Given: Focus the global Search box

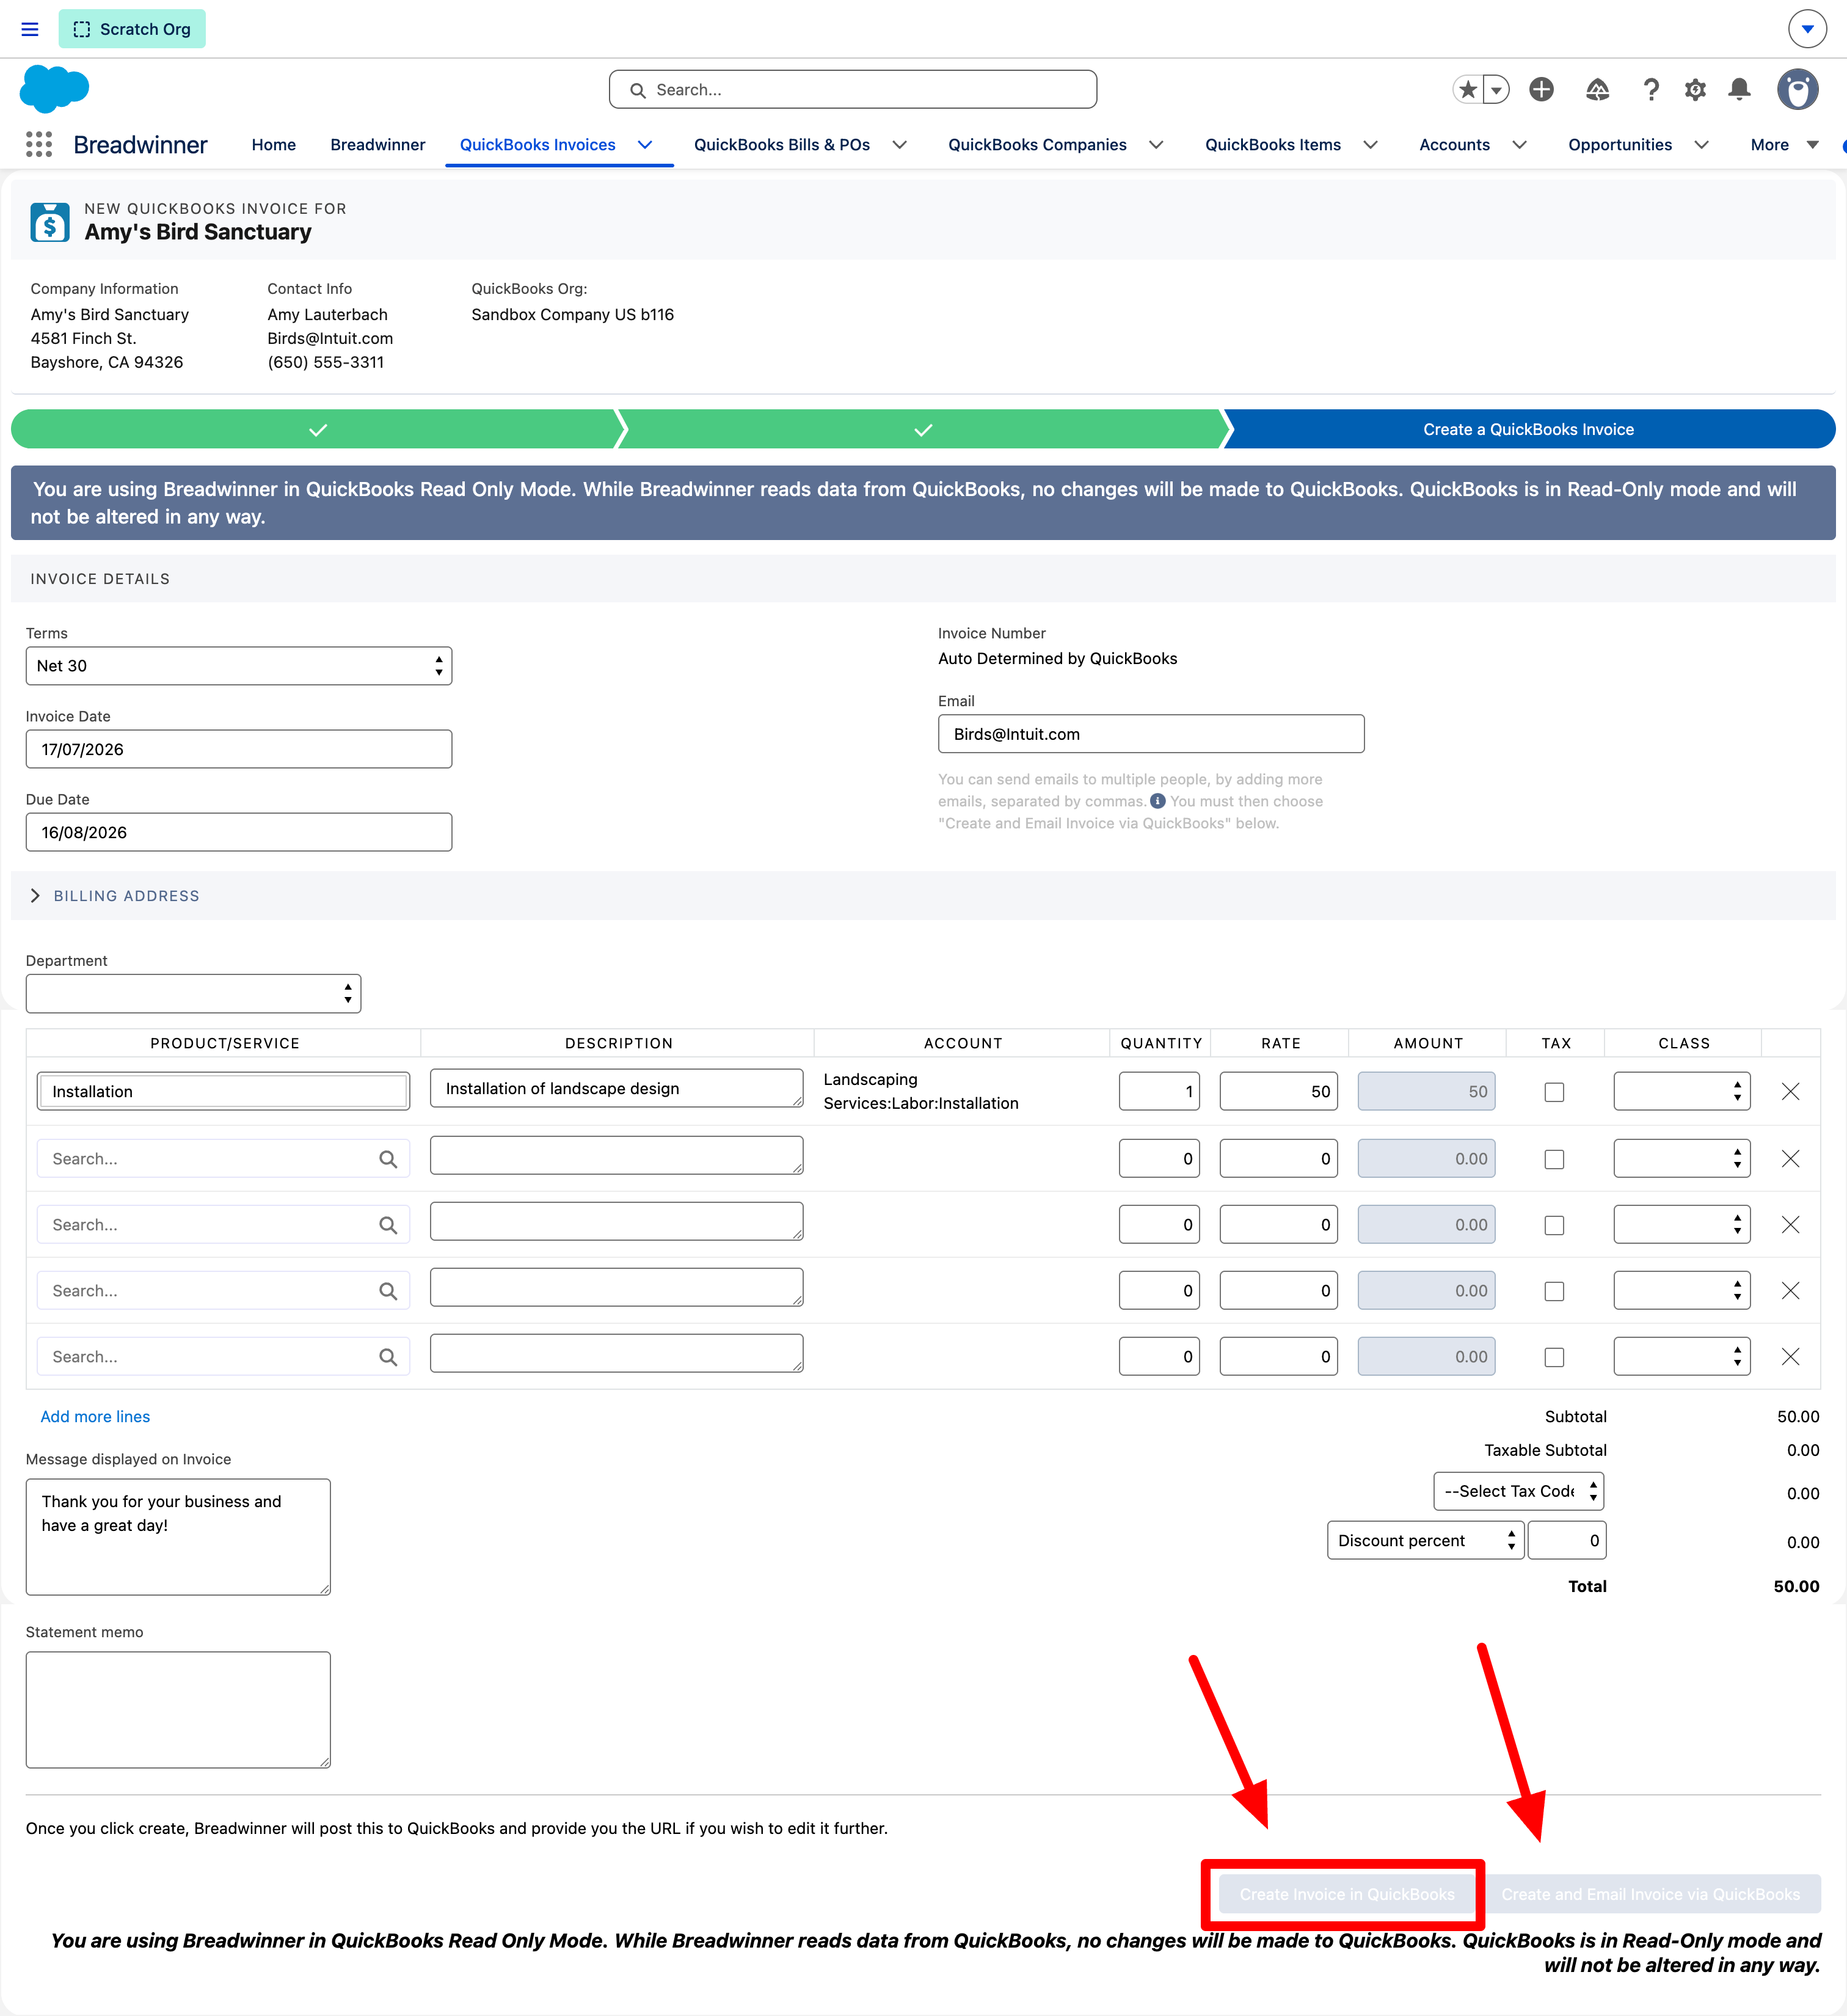Looking at the screenshot, I should 853,90.
